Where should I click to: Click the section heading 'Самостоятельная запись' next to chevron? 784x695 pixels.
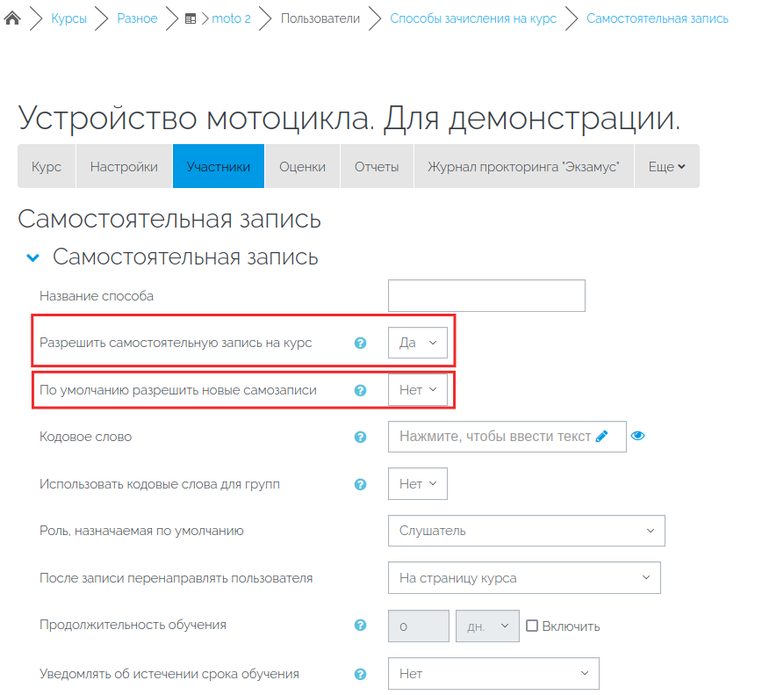(x=185, y=257)
